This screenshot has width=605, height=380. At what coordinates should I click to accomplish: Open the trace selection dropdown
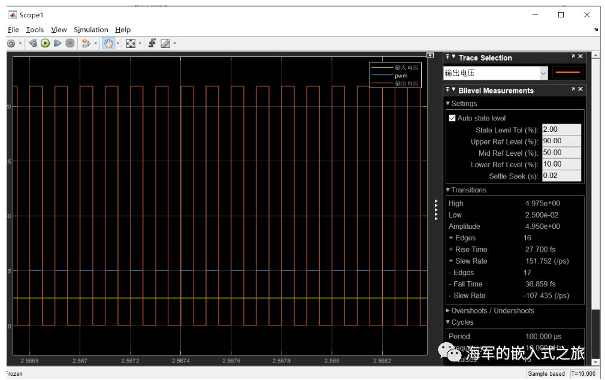[543, 73]
